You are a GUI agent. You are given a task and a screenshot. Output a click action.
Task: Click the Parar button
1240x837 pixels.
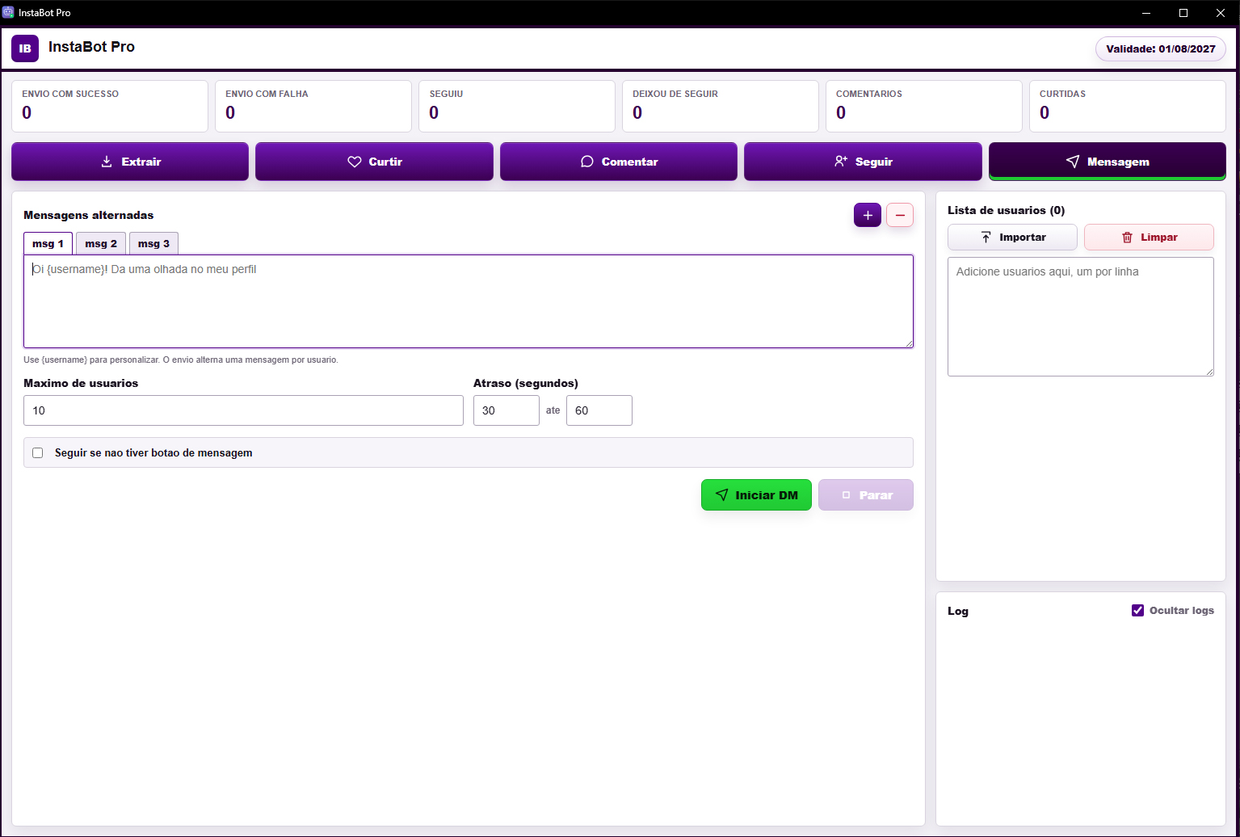tap(866, 495)
